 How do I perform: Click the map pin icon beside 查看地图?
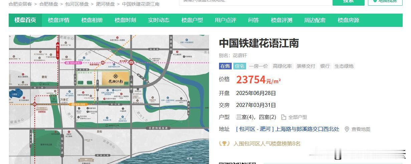[x=347, y=129]
